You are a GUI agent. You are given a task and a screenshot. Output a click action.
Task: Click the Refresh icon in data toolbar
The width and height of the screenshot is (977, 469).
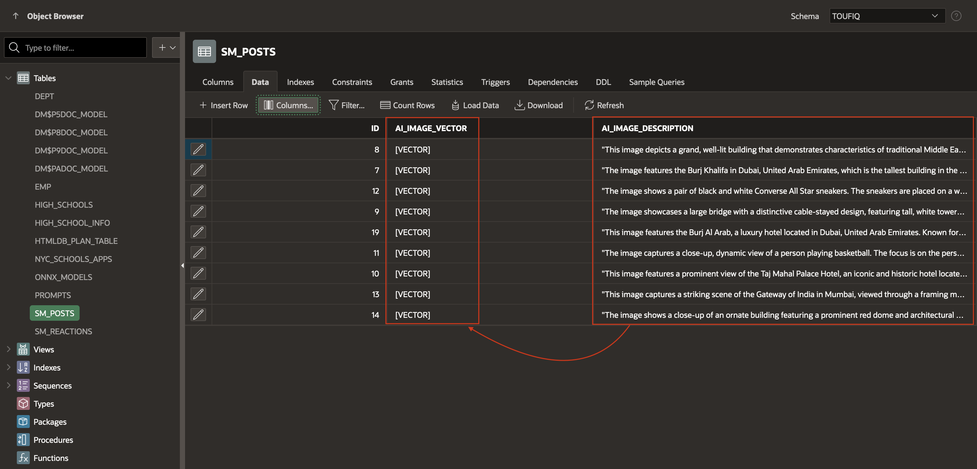coord(589,105)
